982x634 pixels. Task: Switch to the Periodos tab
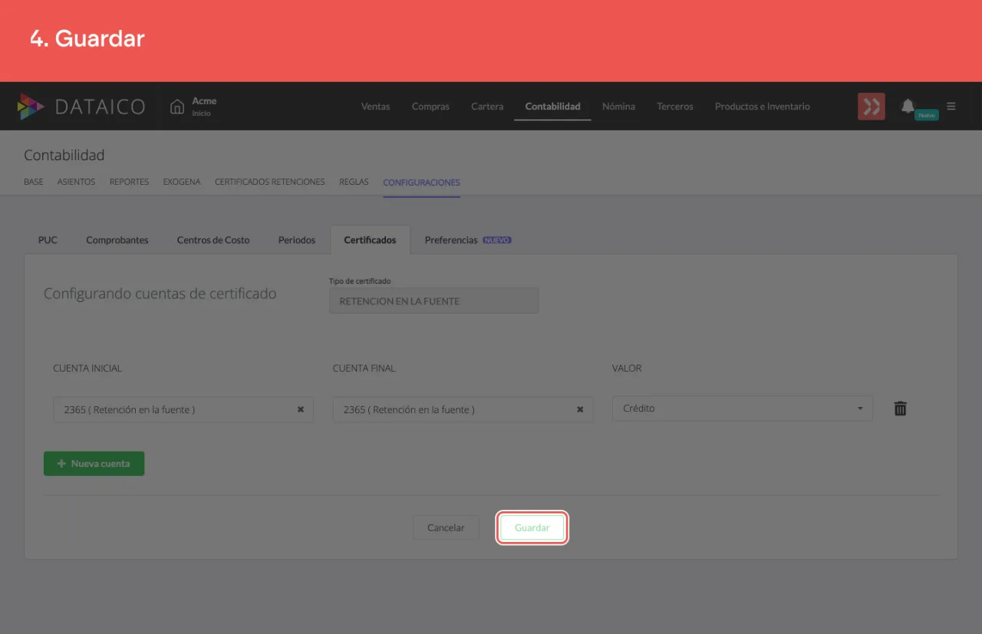tap(297, 240)
